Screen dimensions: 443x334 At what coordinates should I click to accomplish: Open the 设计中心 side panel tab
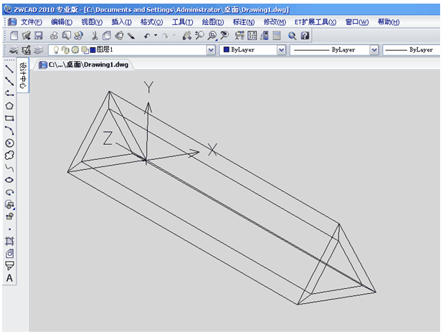pos(24,77)
